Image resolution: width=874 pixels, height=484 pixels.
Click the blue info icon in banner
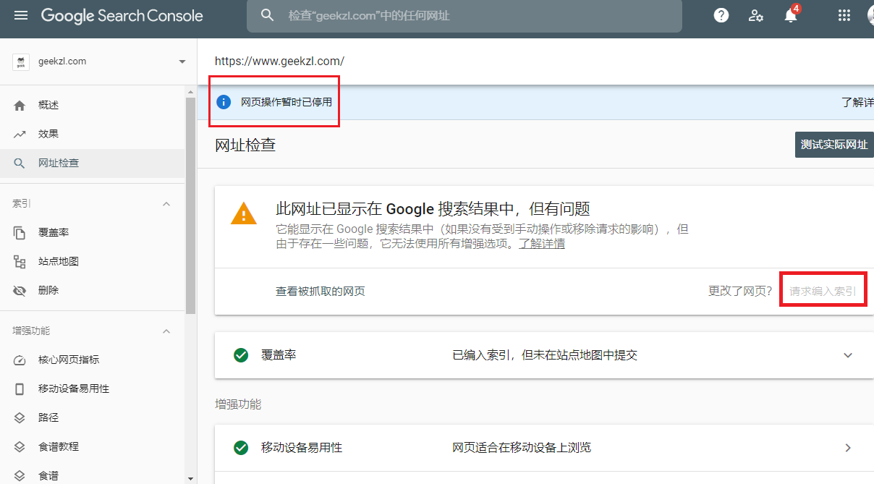click(224, 102)
